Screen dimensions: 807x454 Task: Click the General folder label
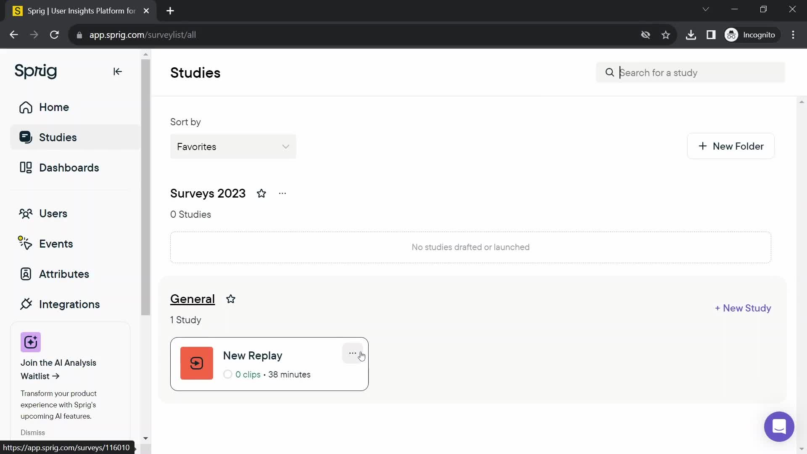point(193,299)
